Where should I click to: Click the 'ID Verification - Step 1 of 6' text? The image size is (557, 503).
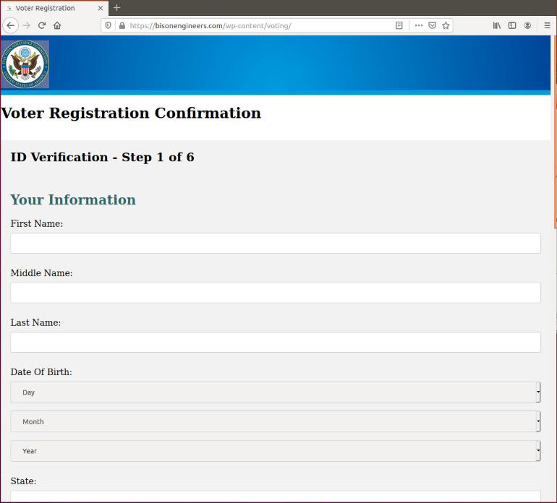tap(102, 158)
